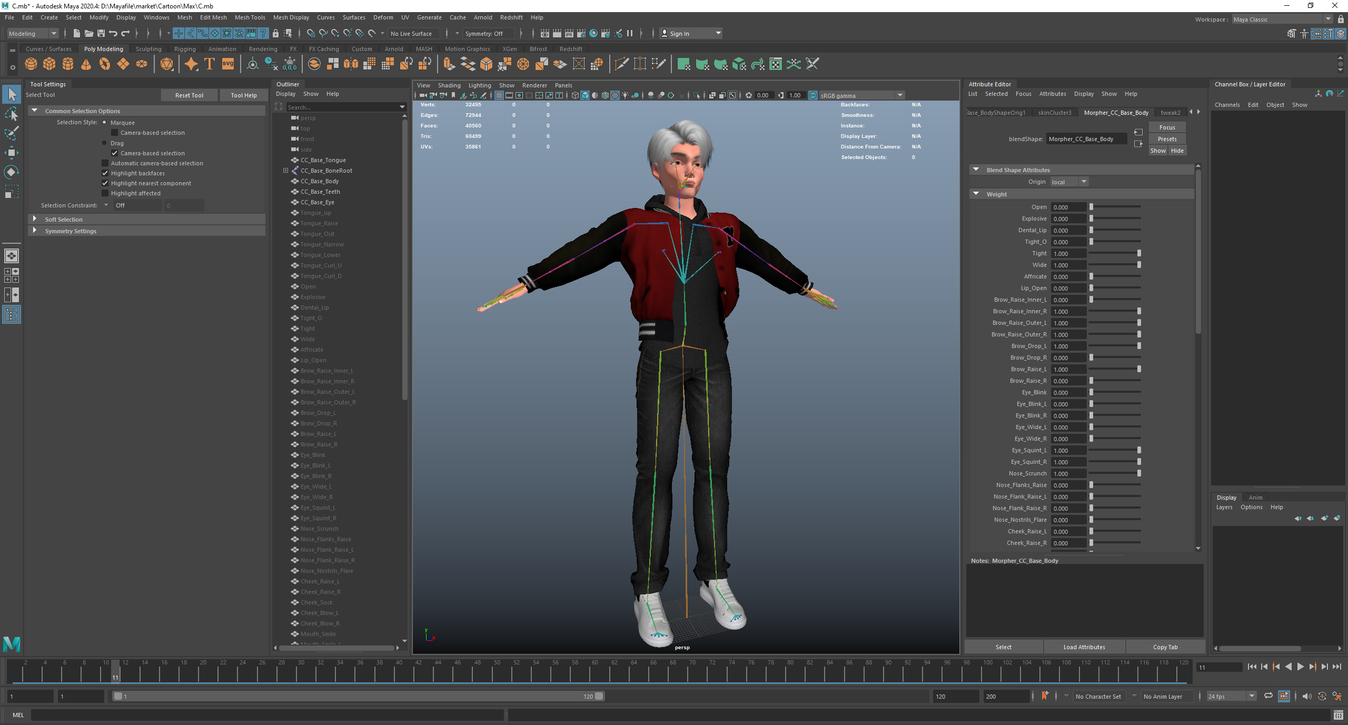Enable Highlight affected checkbox

pos(105,193)
